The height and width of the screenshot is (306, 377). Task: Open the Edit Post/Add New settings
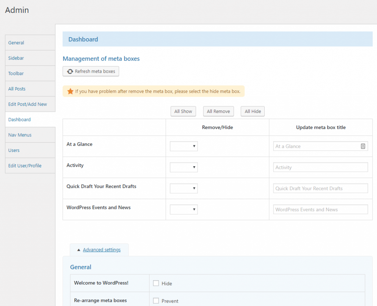27,104
